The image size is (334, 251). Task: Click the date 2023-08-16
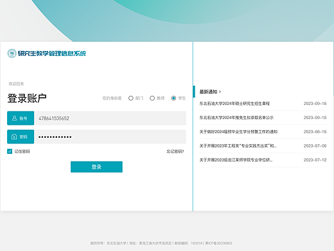point(315,132)
